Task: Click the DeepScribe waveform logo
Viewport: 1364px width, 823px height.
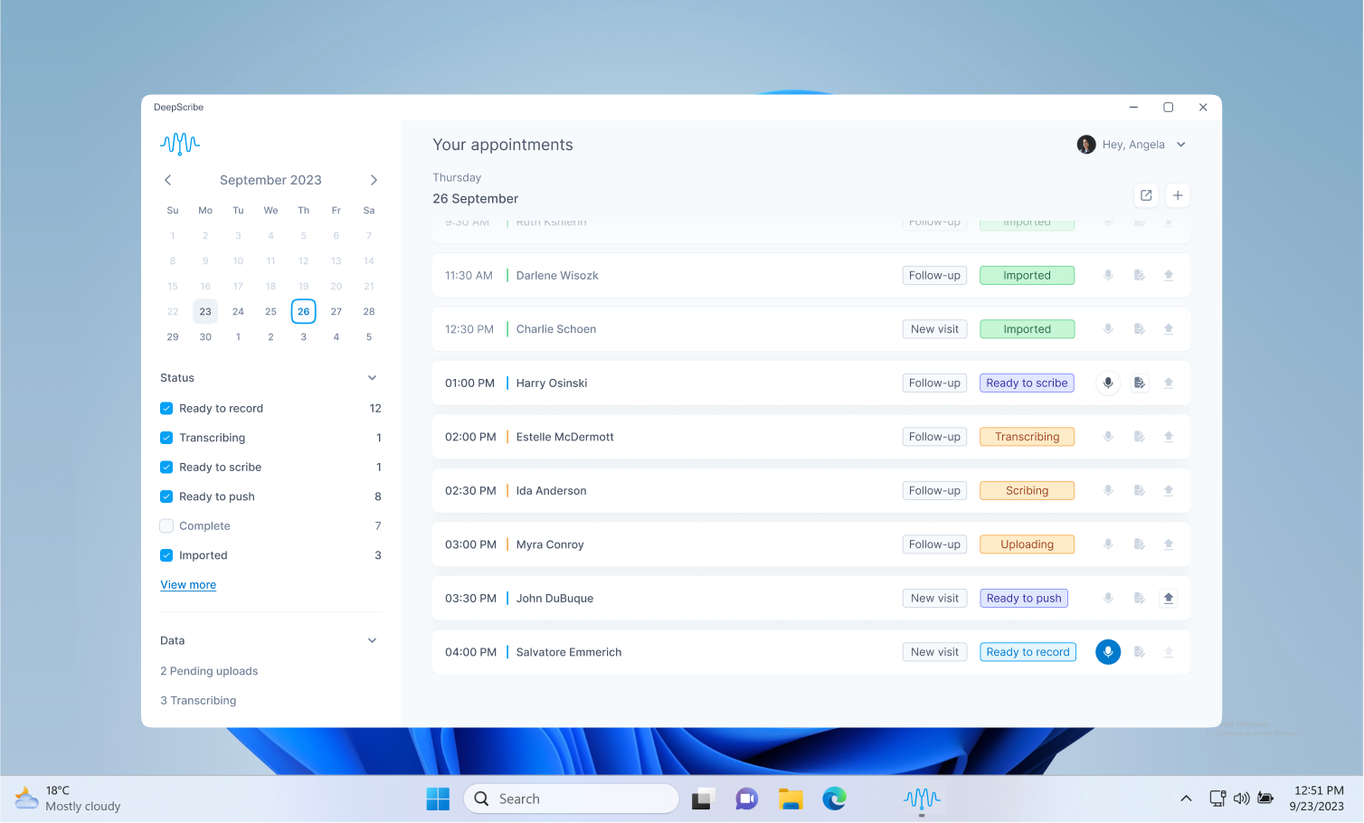Action: tap(180, 143)
